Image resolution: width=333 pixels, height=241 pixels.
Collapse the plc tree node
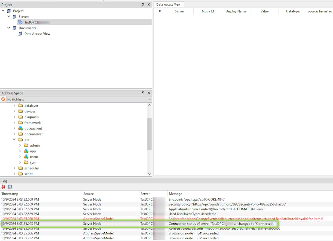point(14,140)
